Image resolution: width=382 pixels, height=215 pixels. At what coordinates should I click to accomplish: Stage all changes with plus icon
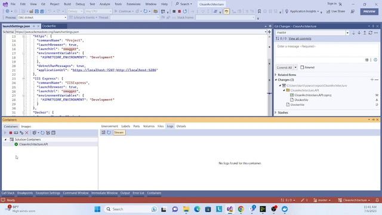pyautogui.click(x=372, y=79)
